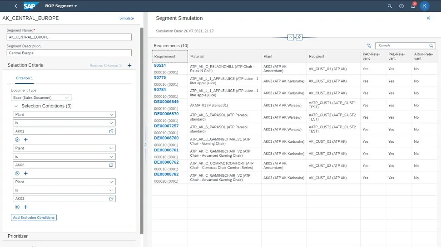Clear table filters with filter-remove icon
Viewport: 441px width, 247px height.
(x=369, y=46)
